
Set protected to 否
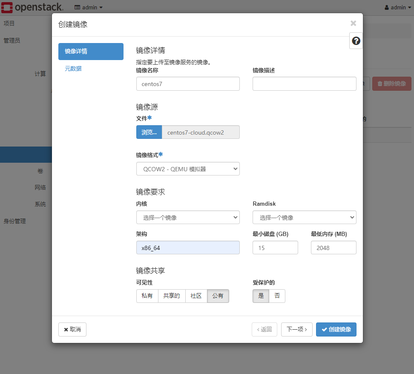tap(277, 296)
